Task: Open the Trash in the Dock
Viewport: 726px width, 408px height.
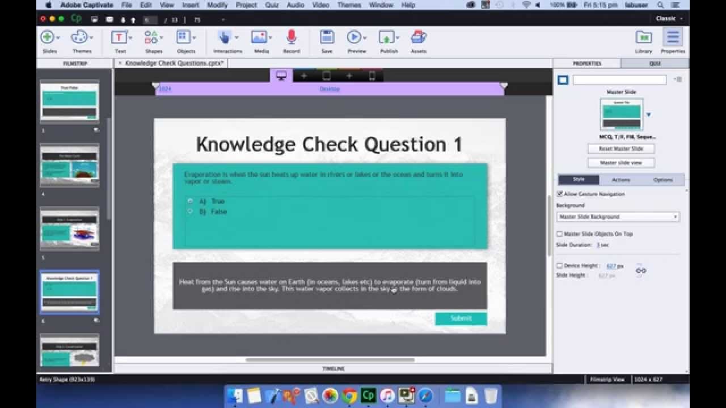Action: point(491,396)
